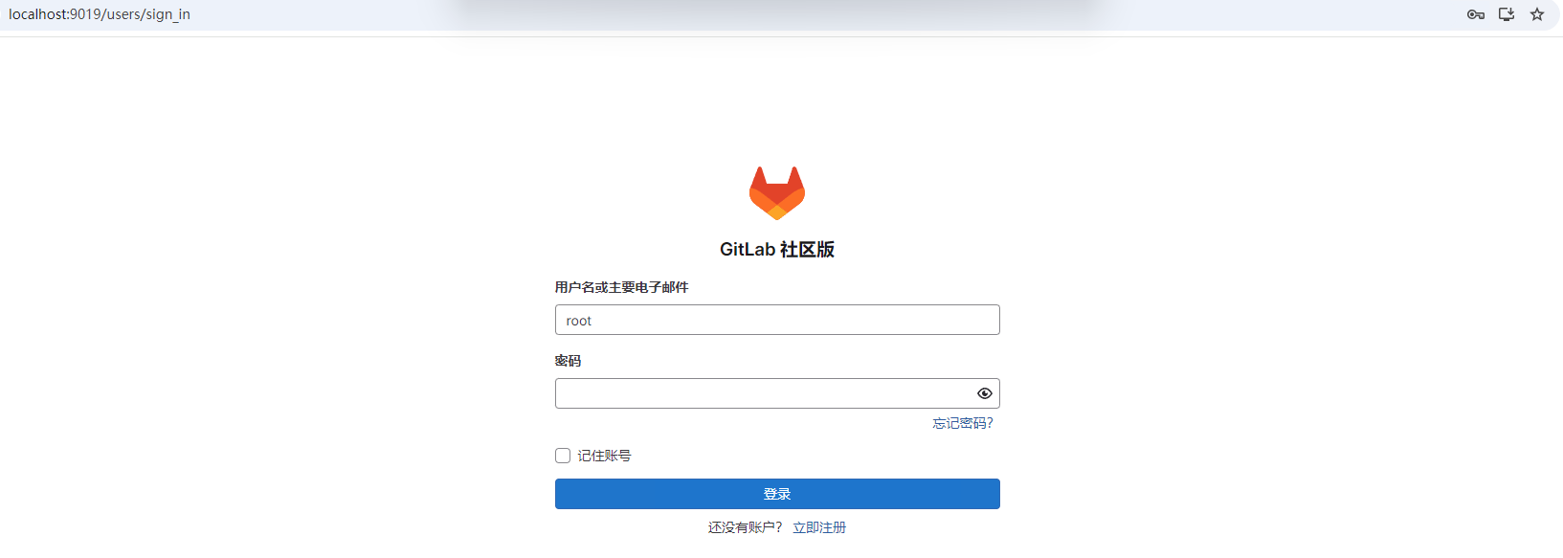
Task: Click the 还没有账户? text
Action: coord(745,527)
